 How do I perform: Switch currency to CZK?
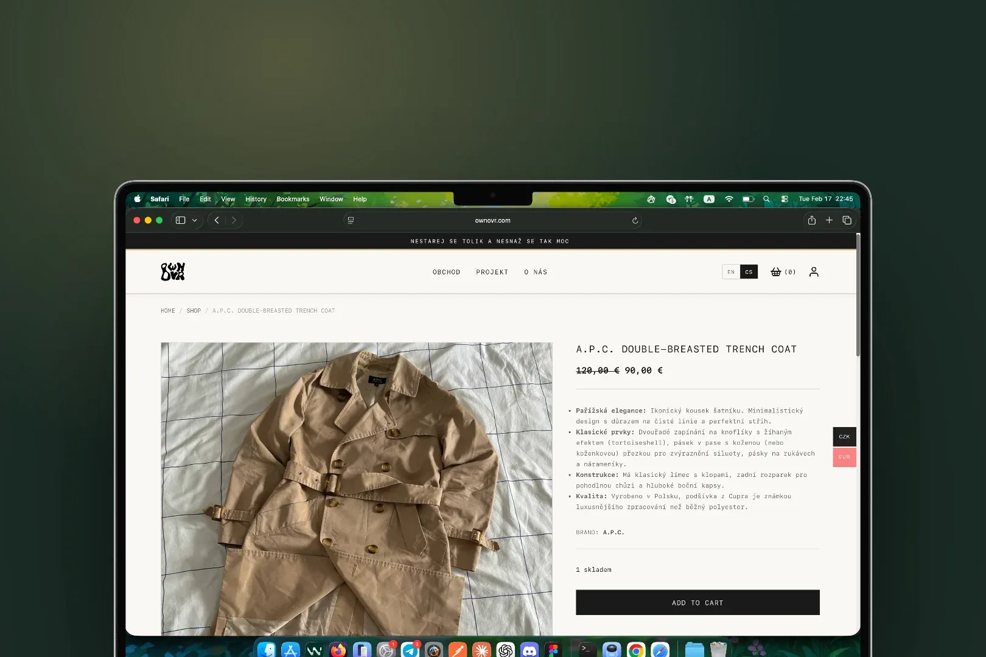point(844,437)
